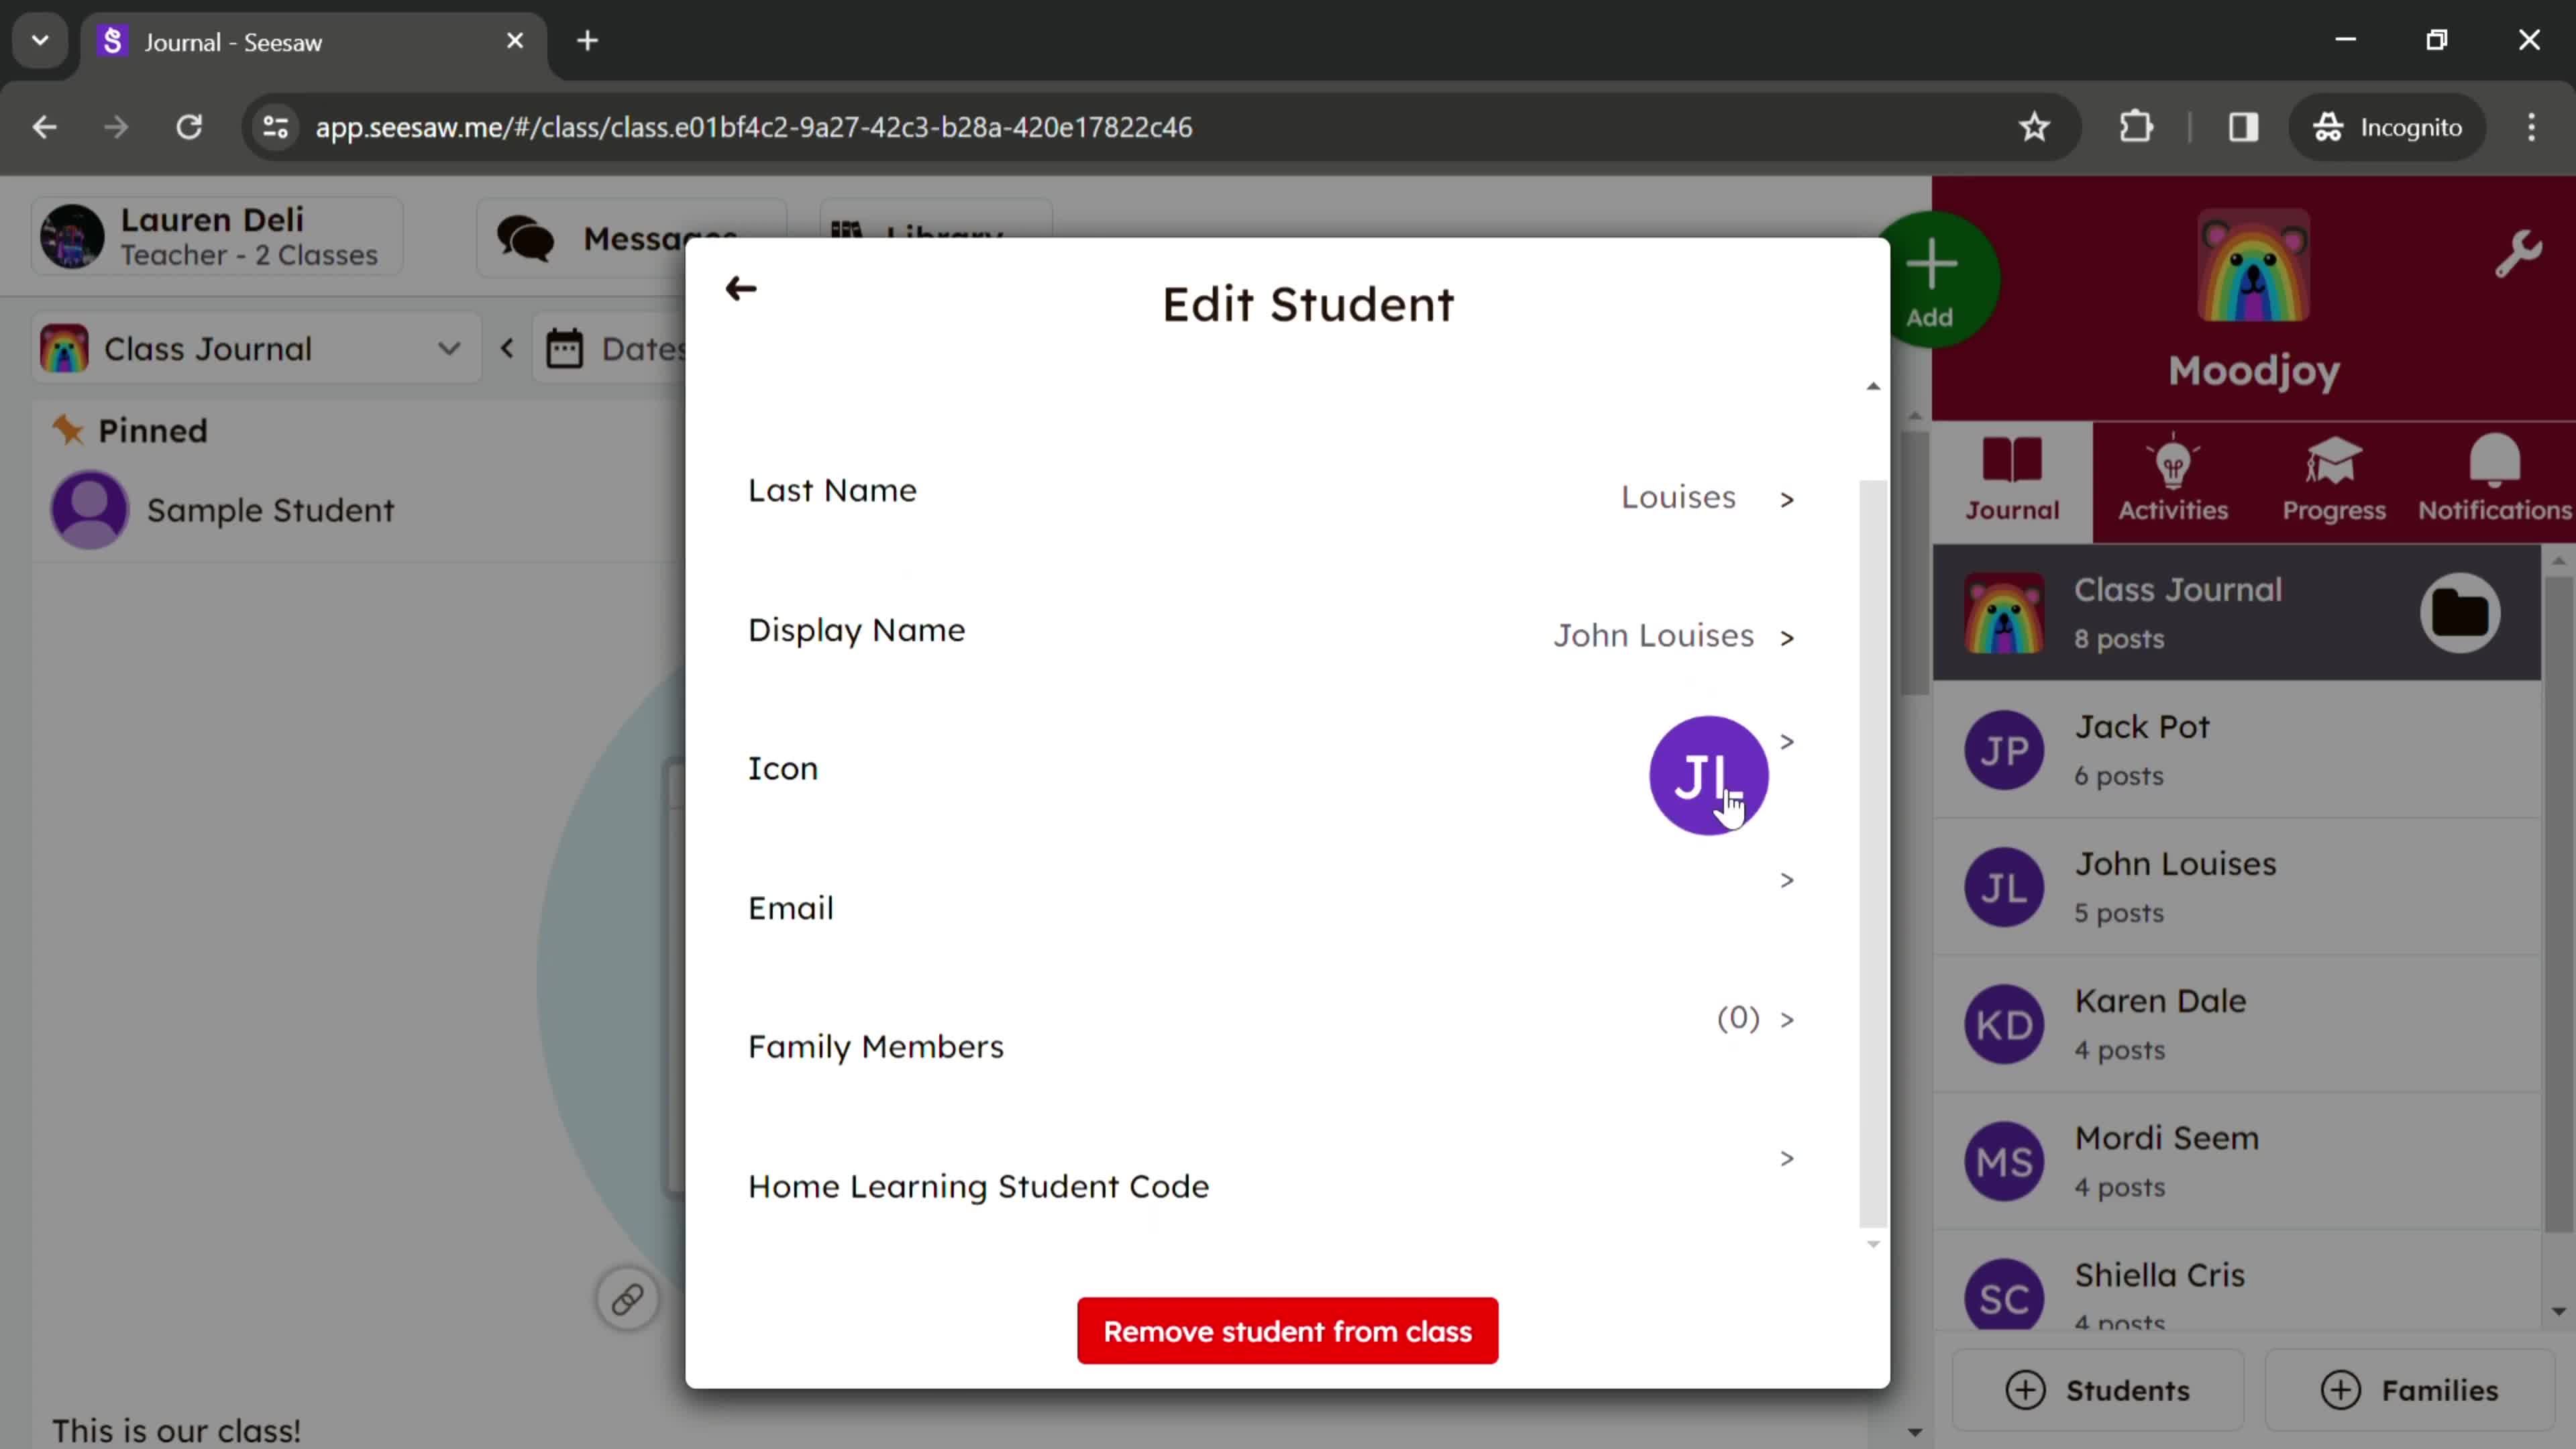The image size is (2576, 1449).
Task: Toggle Class Journal folder icon
Action: 2461,612
